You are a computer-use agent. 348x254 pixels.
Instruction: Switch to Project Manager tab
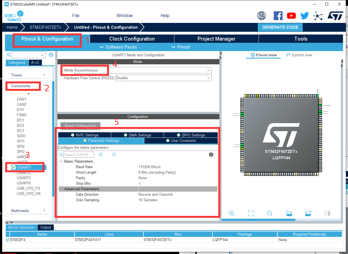[x=216, y=39]
